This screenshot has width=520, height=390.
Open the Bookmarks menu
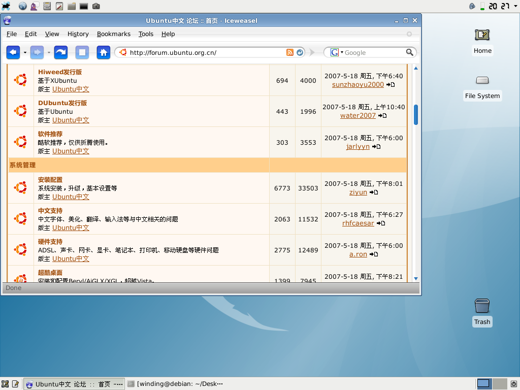(113, 34)
